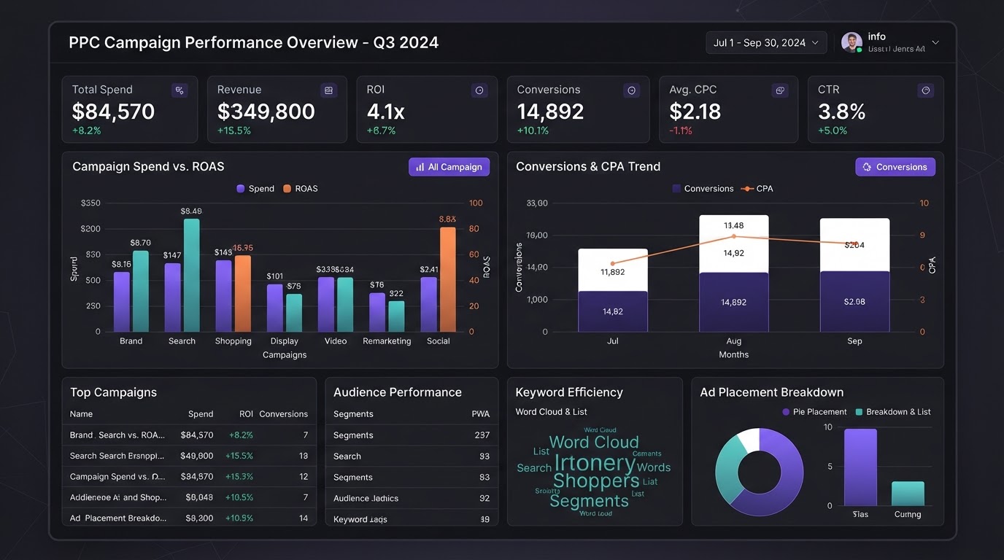Click the Avg. CPC -1.1% change
The width and height of the screenshot is (1004, 560).
[681, 131]
